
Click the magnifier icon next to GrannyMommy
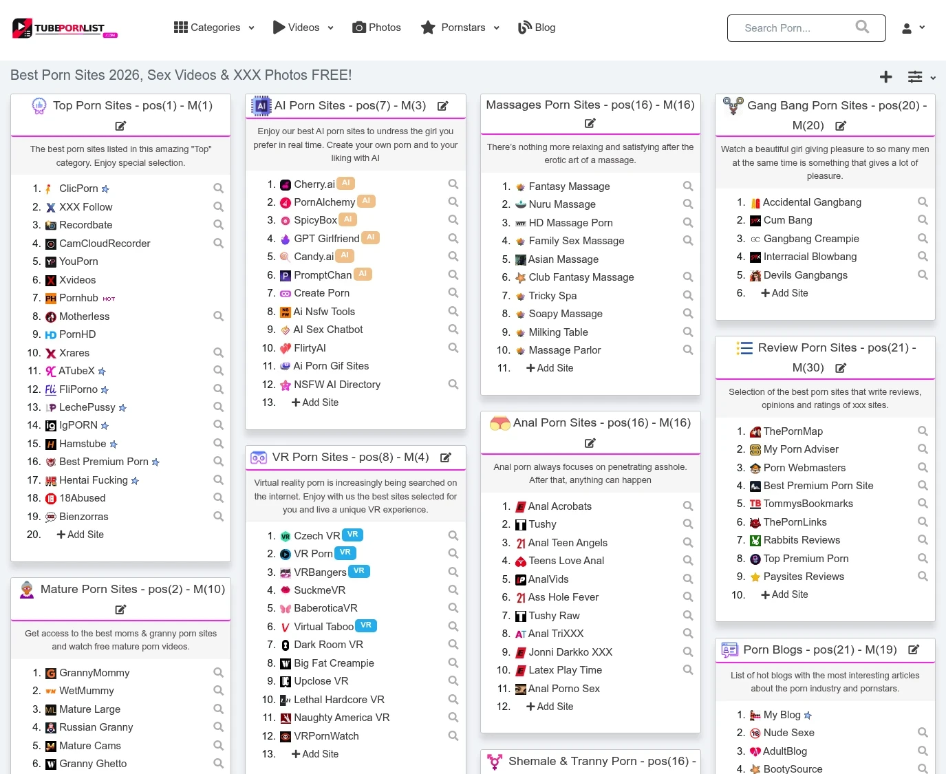point(218,673)
